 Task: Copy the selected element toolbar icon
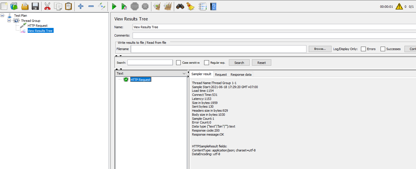pyautogui.click(x=58, y=6)
